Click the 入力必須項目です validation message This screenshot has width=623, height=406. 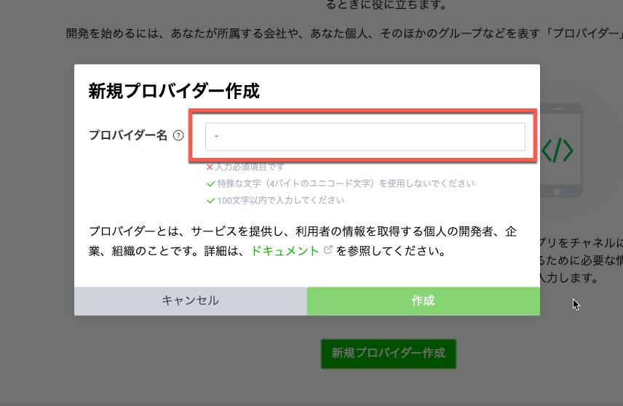pos(247,167)
